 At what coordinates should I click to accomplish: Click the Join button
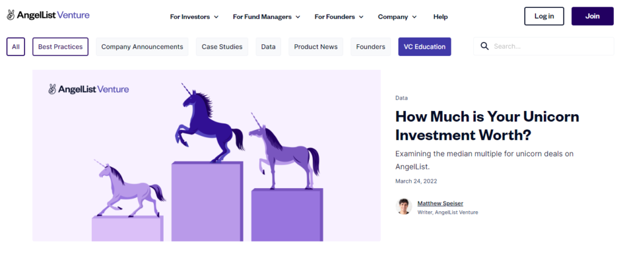point(592,16)
